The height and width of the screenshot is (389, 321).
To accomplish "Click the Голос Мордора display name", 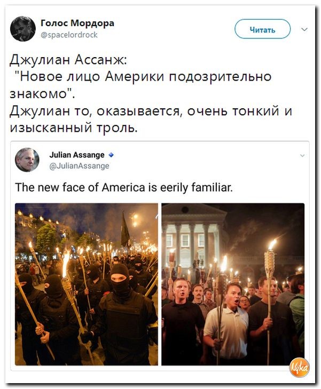I will point(77,23).
